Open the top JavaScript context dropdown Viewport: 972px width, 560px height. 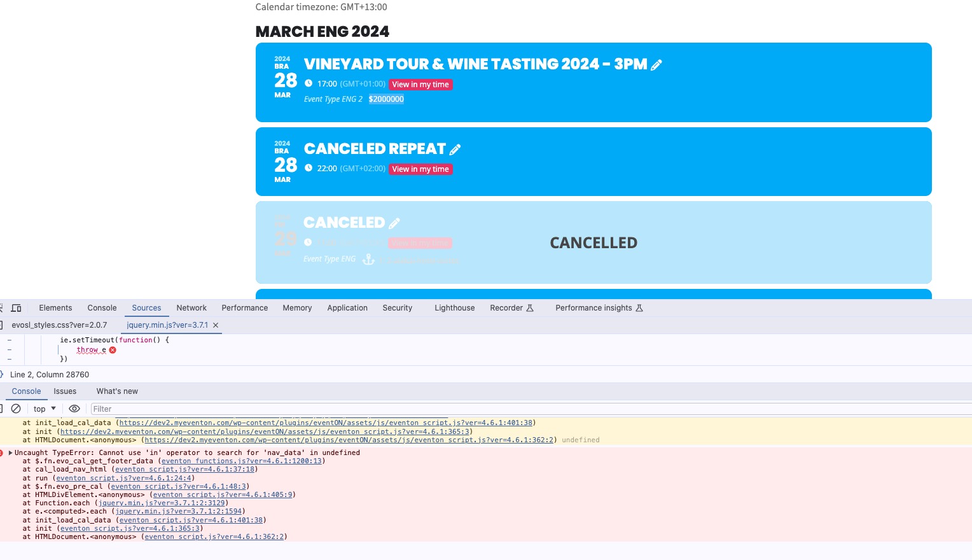45,409
